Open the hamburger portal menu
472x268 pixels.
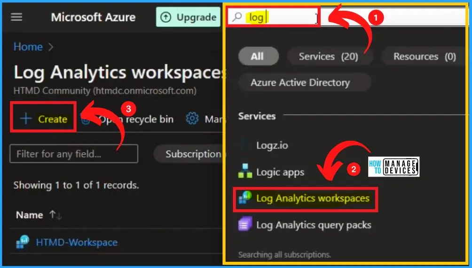pos(16,17)
